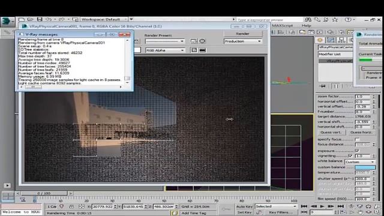Click the current frame number field
This screenshot has height=216, width=384.
tap(321, 212)
